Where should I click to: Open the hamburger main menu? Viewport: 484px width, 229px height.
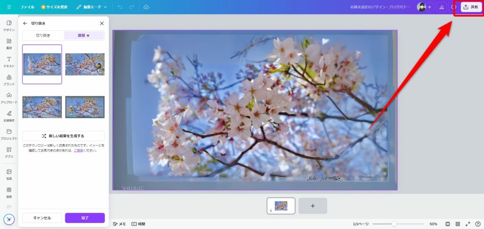tap(9, 7)
